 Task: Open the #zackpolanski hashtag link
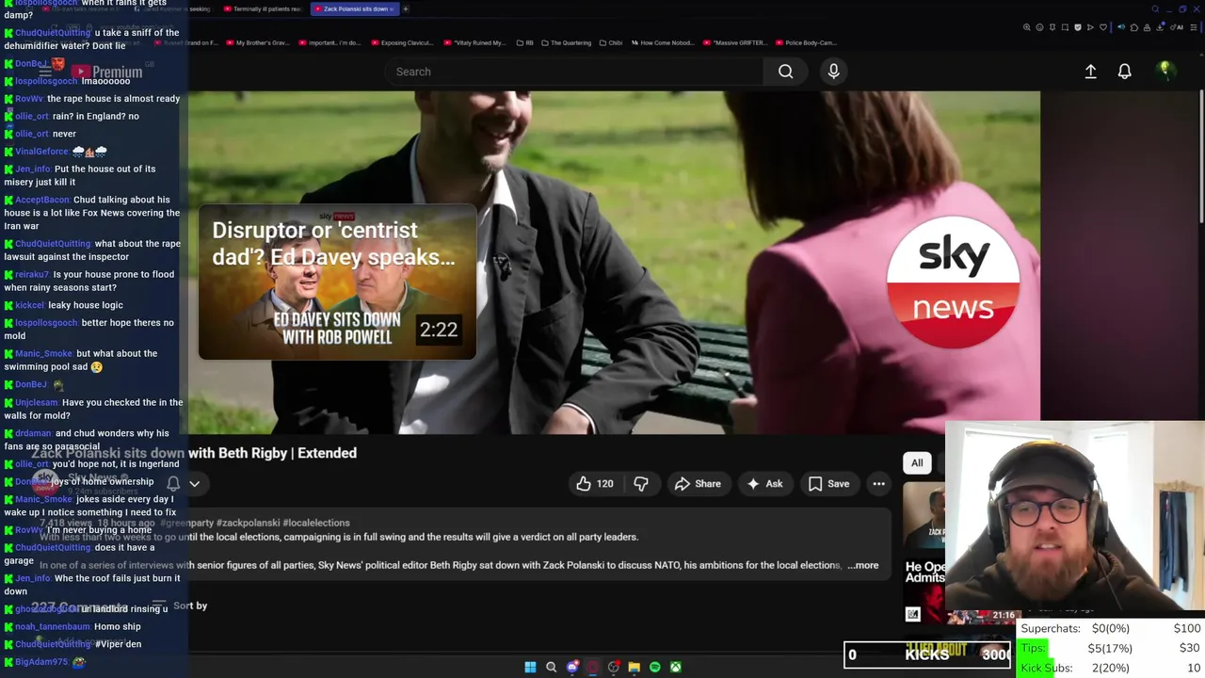coord(247,523)
